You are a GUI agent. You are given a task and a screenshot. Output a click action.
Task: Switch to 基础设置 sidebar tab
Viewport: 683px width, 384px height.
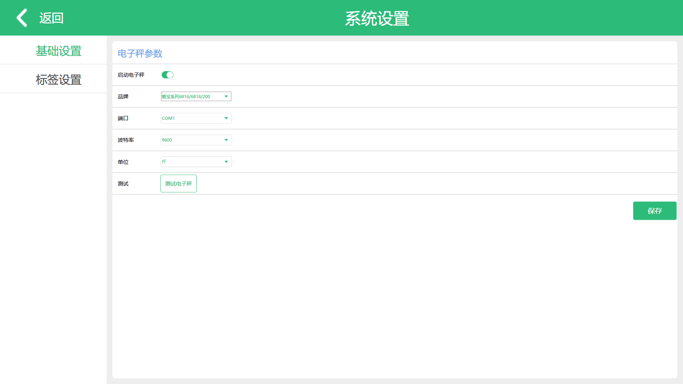58,51
